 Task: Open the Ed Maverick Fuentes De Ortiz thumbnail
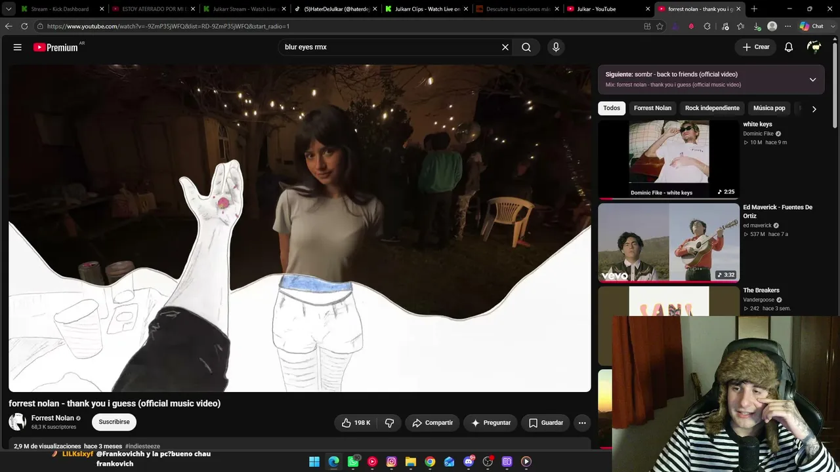pyautogui.click(x=669, y=243)
